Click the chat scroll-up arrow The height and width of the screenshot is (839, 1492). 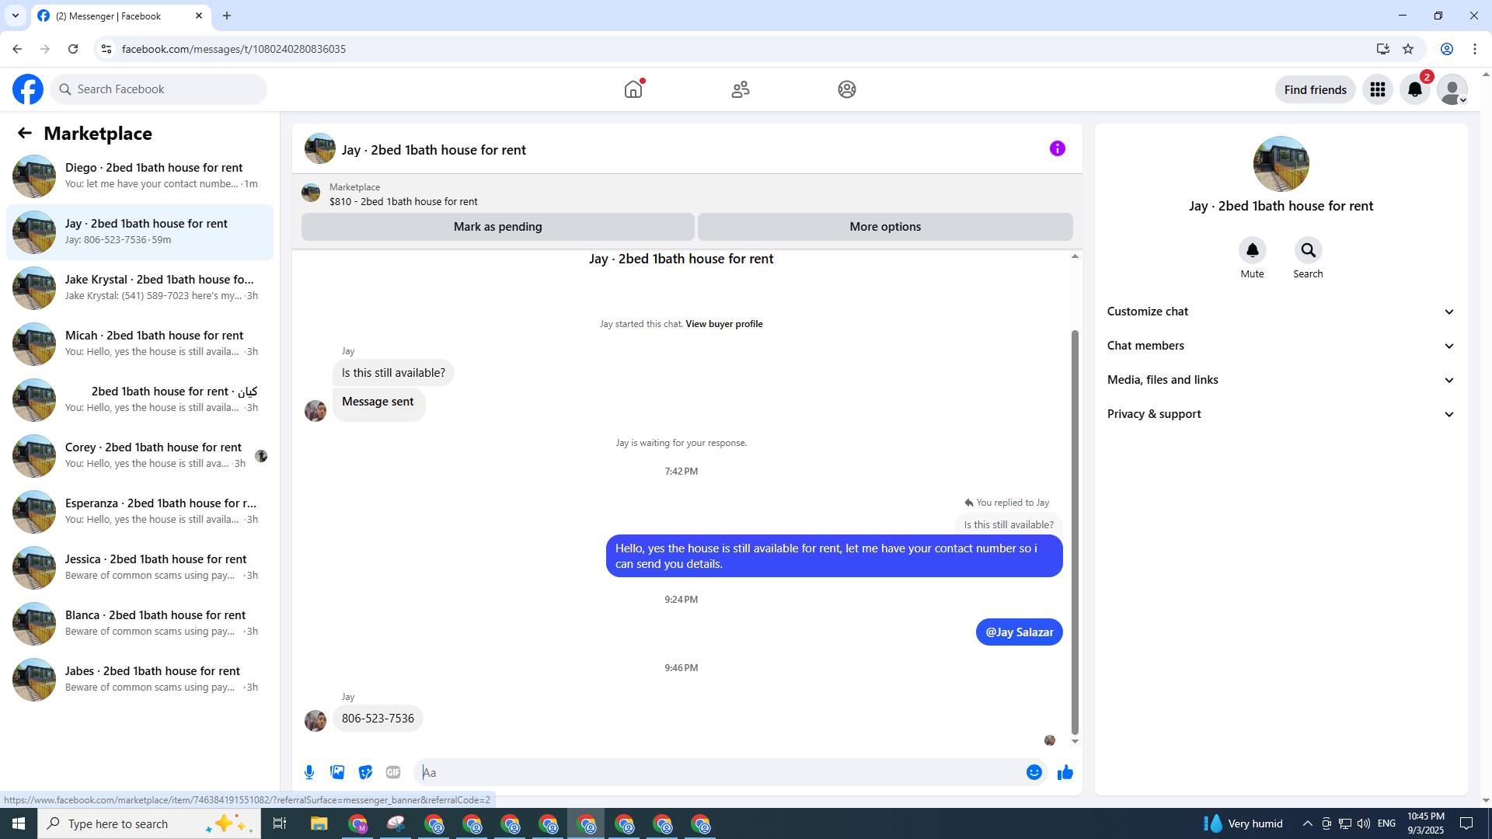point(1075,256)
